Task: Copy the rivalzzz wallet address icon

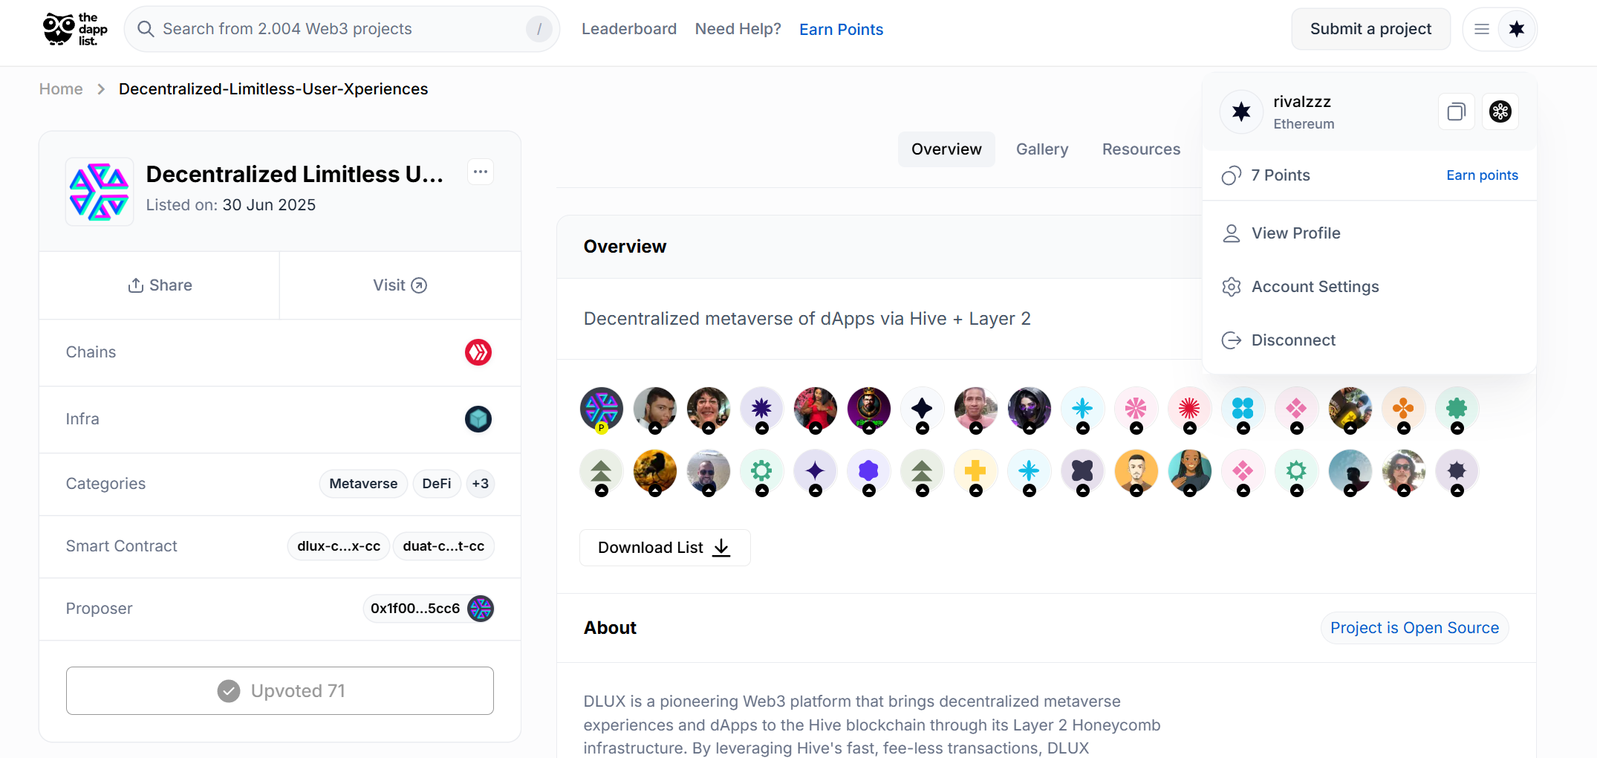Action: coord(1456,112)
